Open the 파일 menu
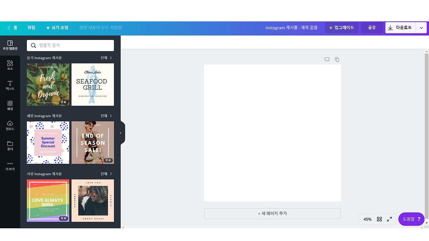This screenshot has width=429, height=241. tap(31, 28)
